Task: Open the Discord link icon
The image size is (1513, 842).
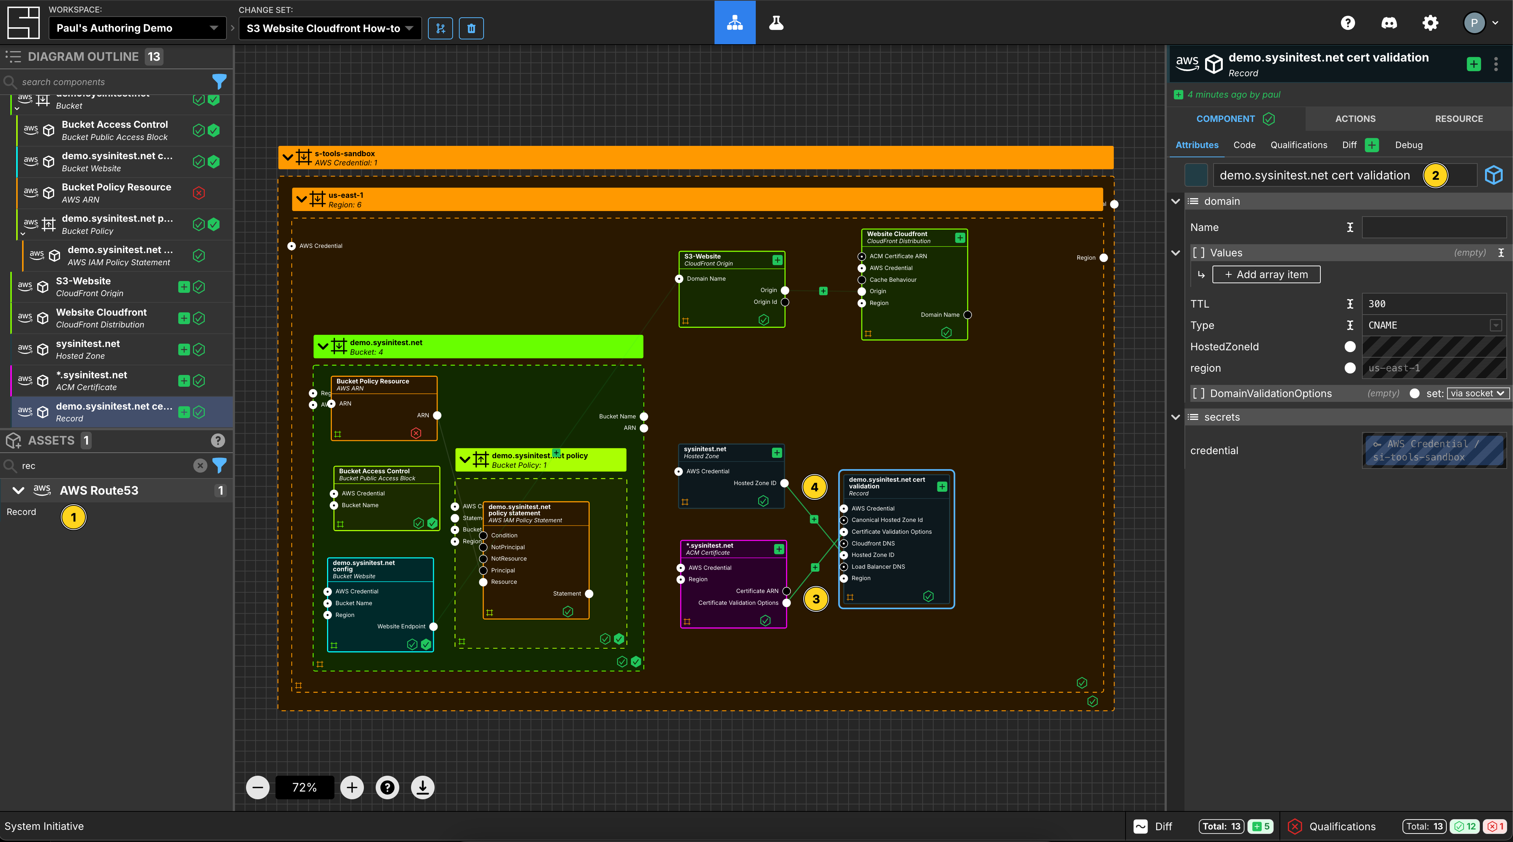Action: pyautogui.click(x=1389, y=23)
